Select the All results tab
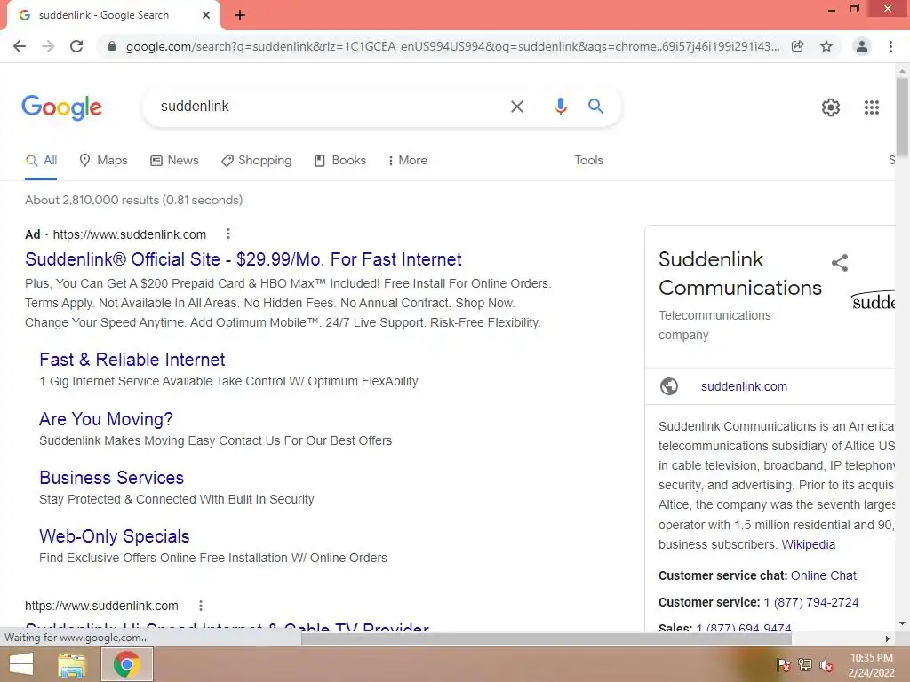The height and width of the screenshot is (682, 910). click(x=41, y=161)
